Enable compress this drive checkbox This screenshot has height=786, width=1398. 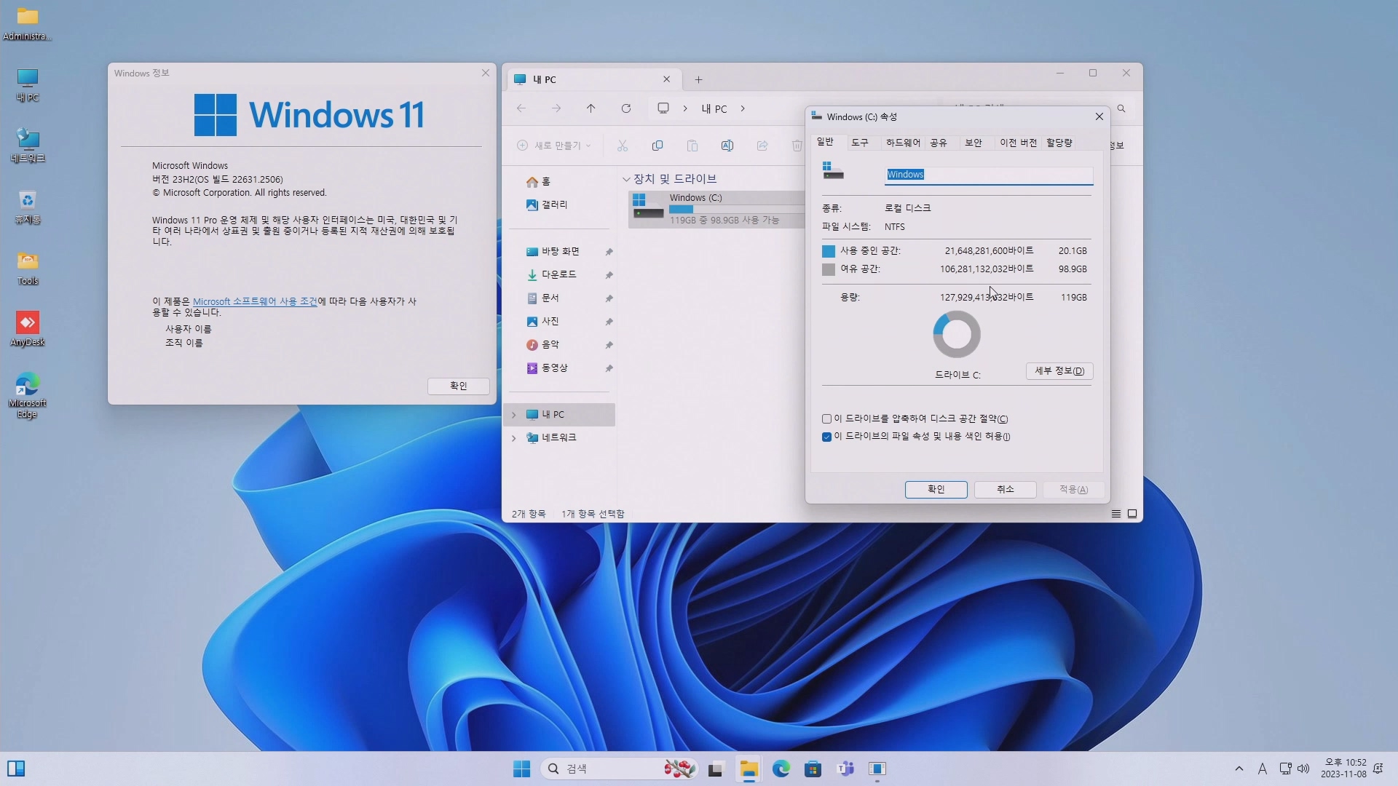(x=826, y=418)
